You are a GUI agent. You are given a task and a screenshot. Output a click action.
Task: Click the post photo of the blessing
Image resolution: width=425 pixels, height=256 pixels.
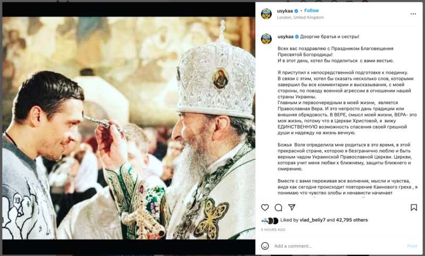pos(129,128)
